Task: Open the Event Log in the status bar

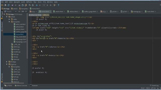Action: coord(154,85)
